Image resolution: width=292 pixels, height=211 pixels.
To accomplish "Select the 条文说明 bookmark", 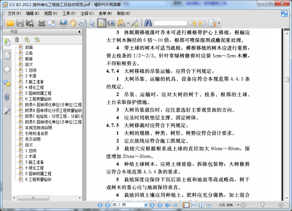I will 33,139.
